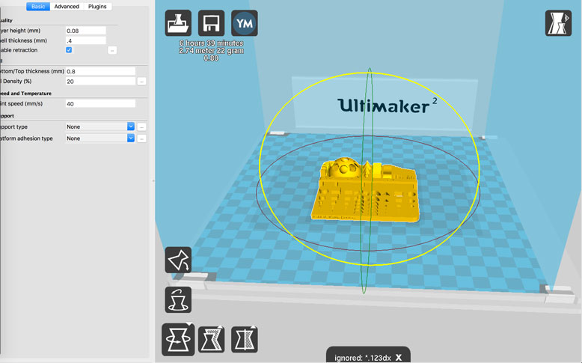The height and width of the screenshot is (363, 582).
Task: Open Fill Density extra settings button
Action: [141, 82]
